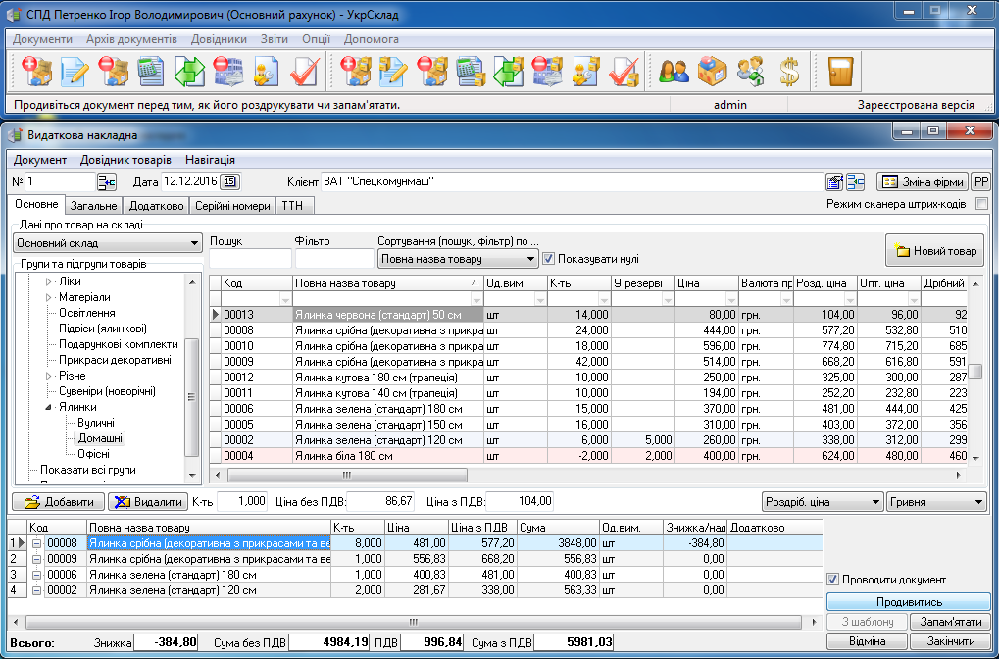Image resolution: width=999 pixels, height=659 pixels.
Task: Click the exit door icon in toolbar
Action: 841,72
